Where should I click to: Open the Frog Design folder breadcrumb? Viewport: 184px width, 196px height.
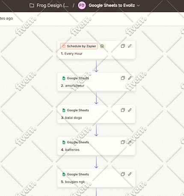(x=49, y=6)
